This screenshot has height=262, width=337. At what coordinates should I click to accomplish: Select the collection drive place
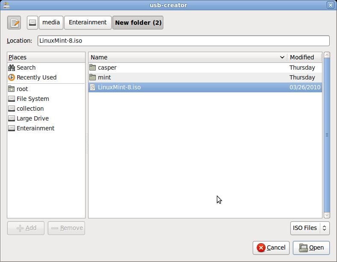click(46, 109)
